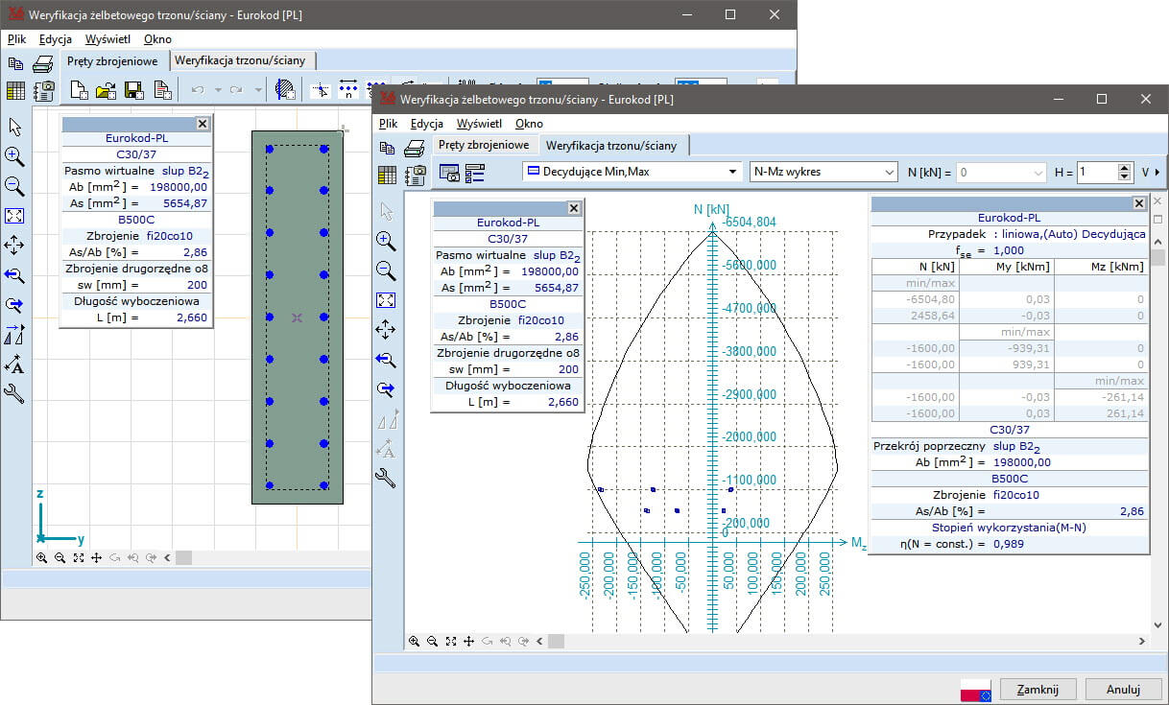Screen dimensions: 1169x705
Task: Expand the N-Mz wykres combo box
Action: click(888, 173)
